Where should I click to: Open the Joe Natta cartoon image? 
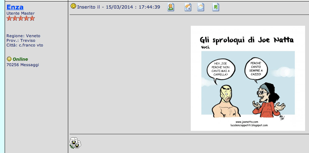248,78
